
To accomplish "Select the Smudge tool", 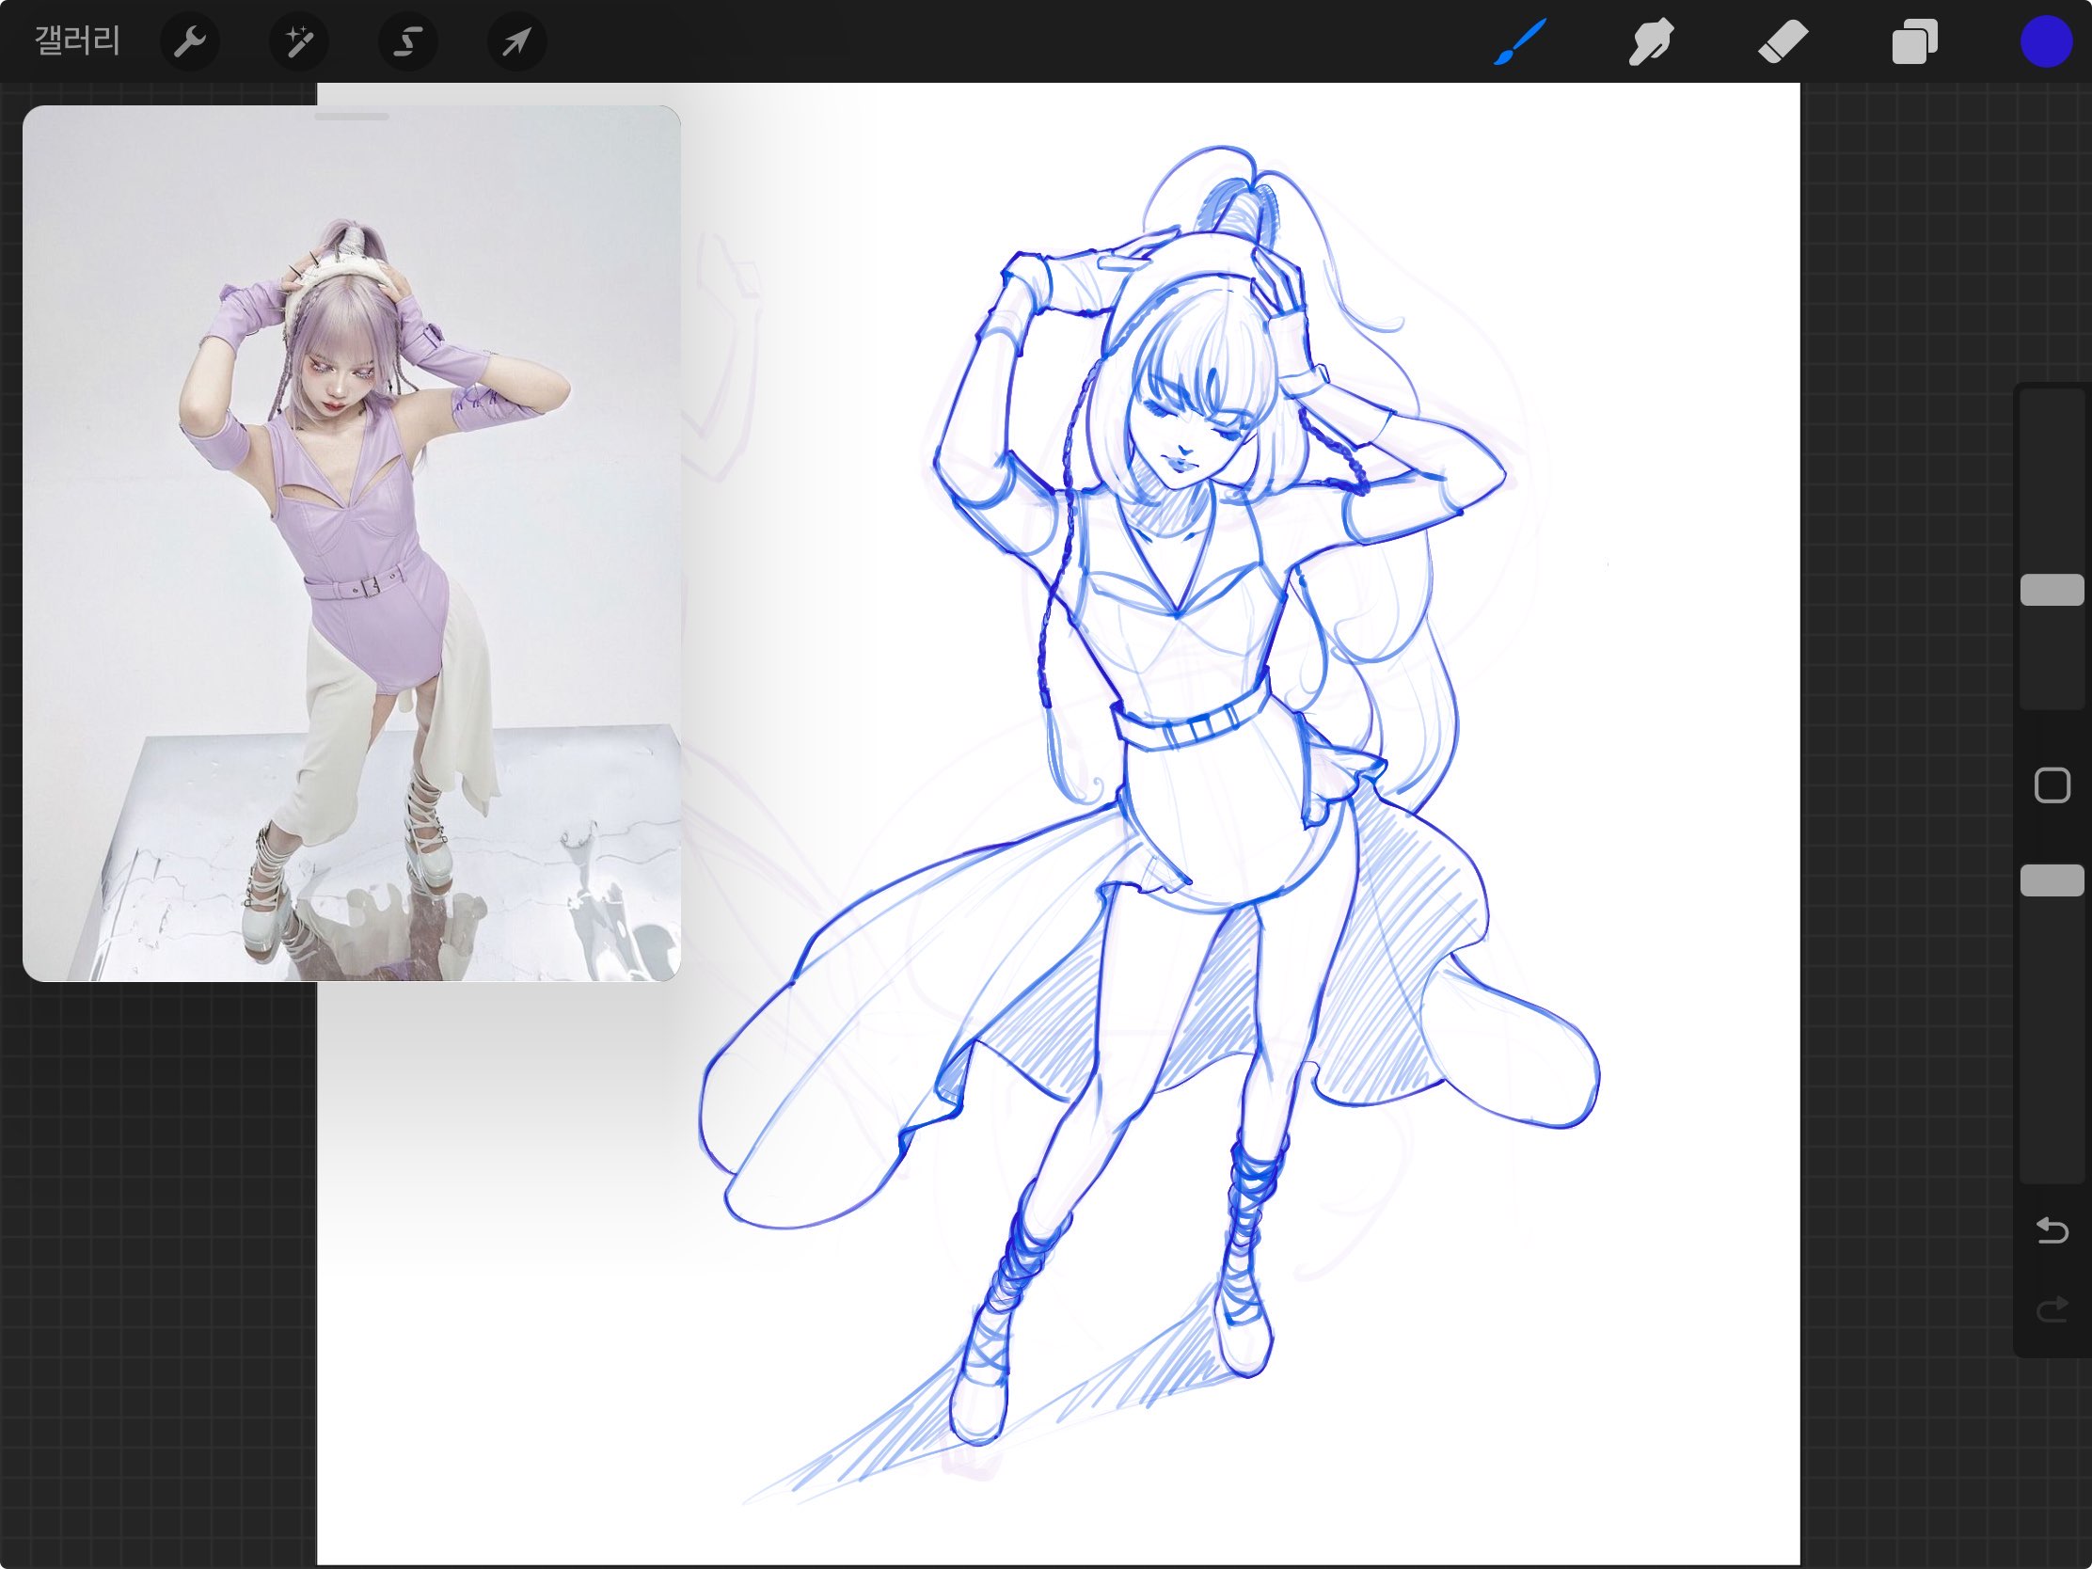I will pos(1651,42).
